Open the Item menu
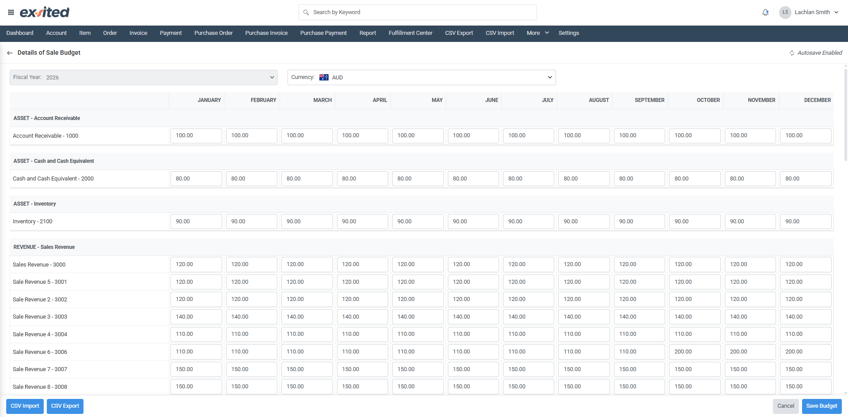 point(85,33)
